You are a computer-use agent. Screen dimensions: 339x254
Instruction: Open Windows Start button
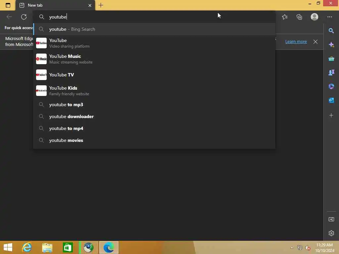8,247
